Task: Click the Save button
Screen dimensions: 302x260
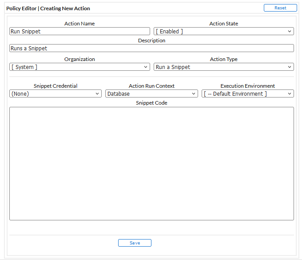Action: [x=135, y=243]
